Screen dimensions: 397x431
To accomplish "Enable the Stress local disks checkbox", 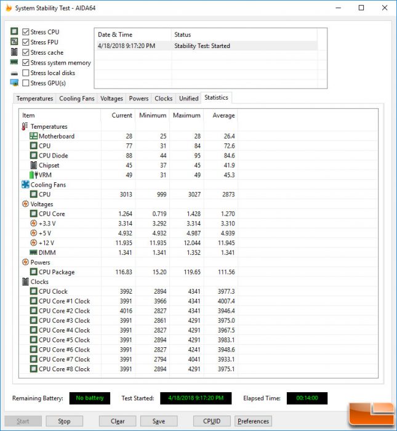I will coord(26,73).
